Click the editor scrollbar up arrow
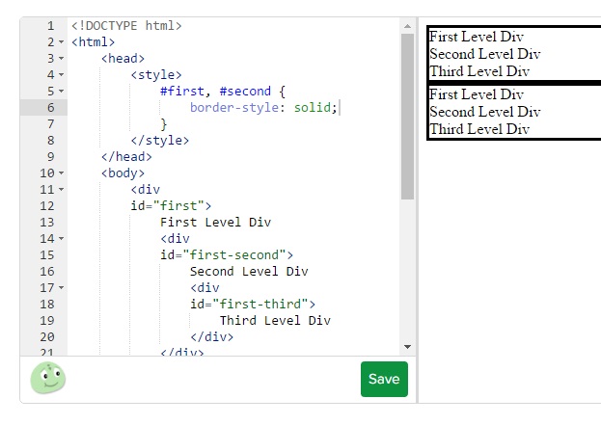The height and width of the screenshot is (425, 601). [407, 26]
